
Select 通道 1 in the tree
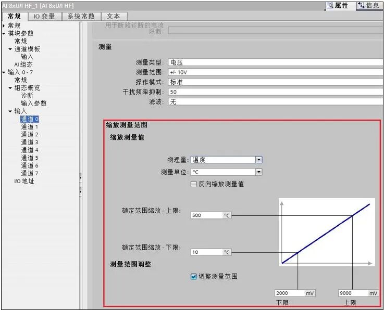pos(30,127)
